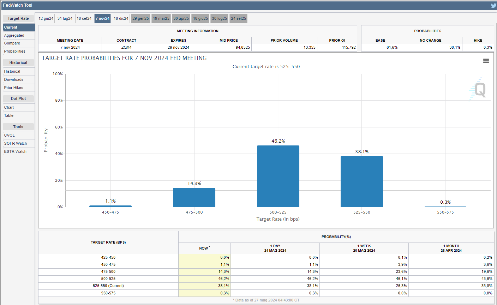Image resolution: width=497 pixels, height=305 pixels.
Task: Click the 425-450 target rate row label
Action: [108, 257]
